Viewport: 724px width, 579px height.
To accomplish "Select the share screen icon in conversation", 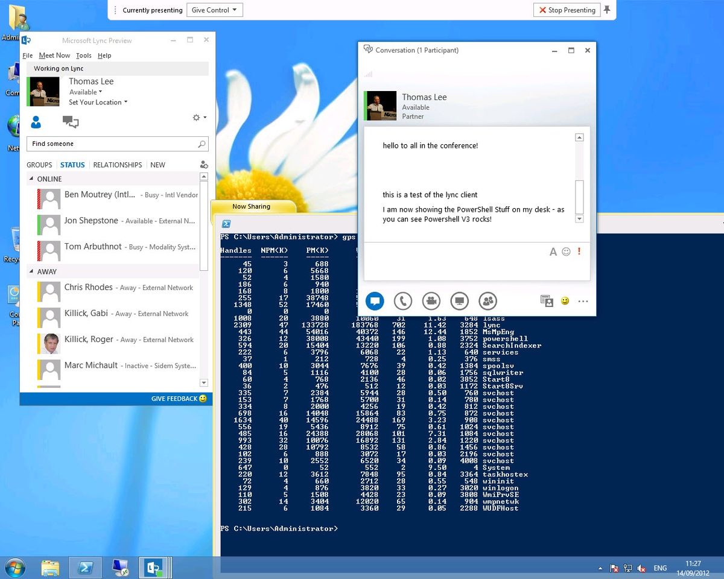I will click(459, 300).
